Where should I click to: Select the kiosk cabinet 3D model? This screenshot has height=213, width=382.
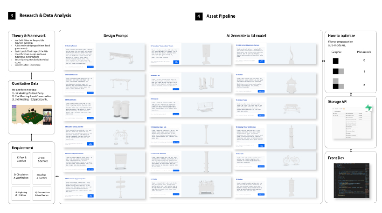point(121,161)
